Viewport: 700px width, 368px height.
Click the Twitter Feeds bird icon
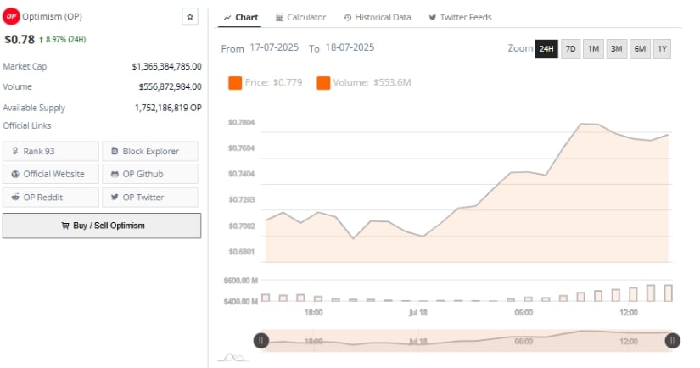click(432, 18)
